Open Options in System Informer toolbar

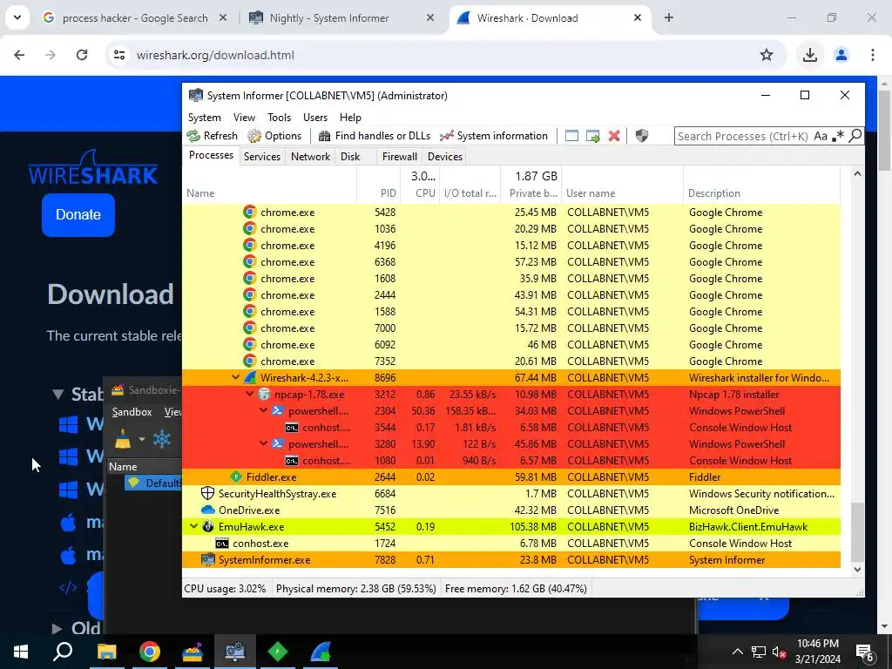click(274, 136)
